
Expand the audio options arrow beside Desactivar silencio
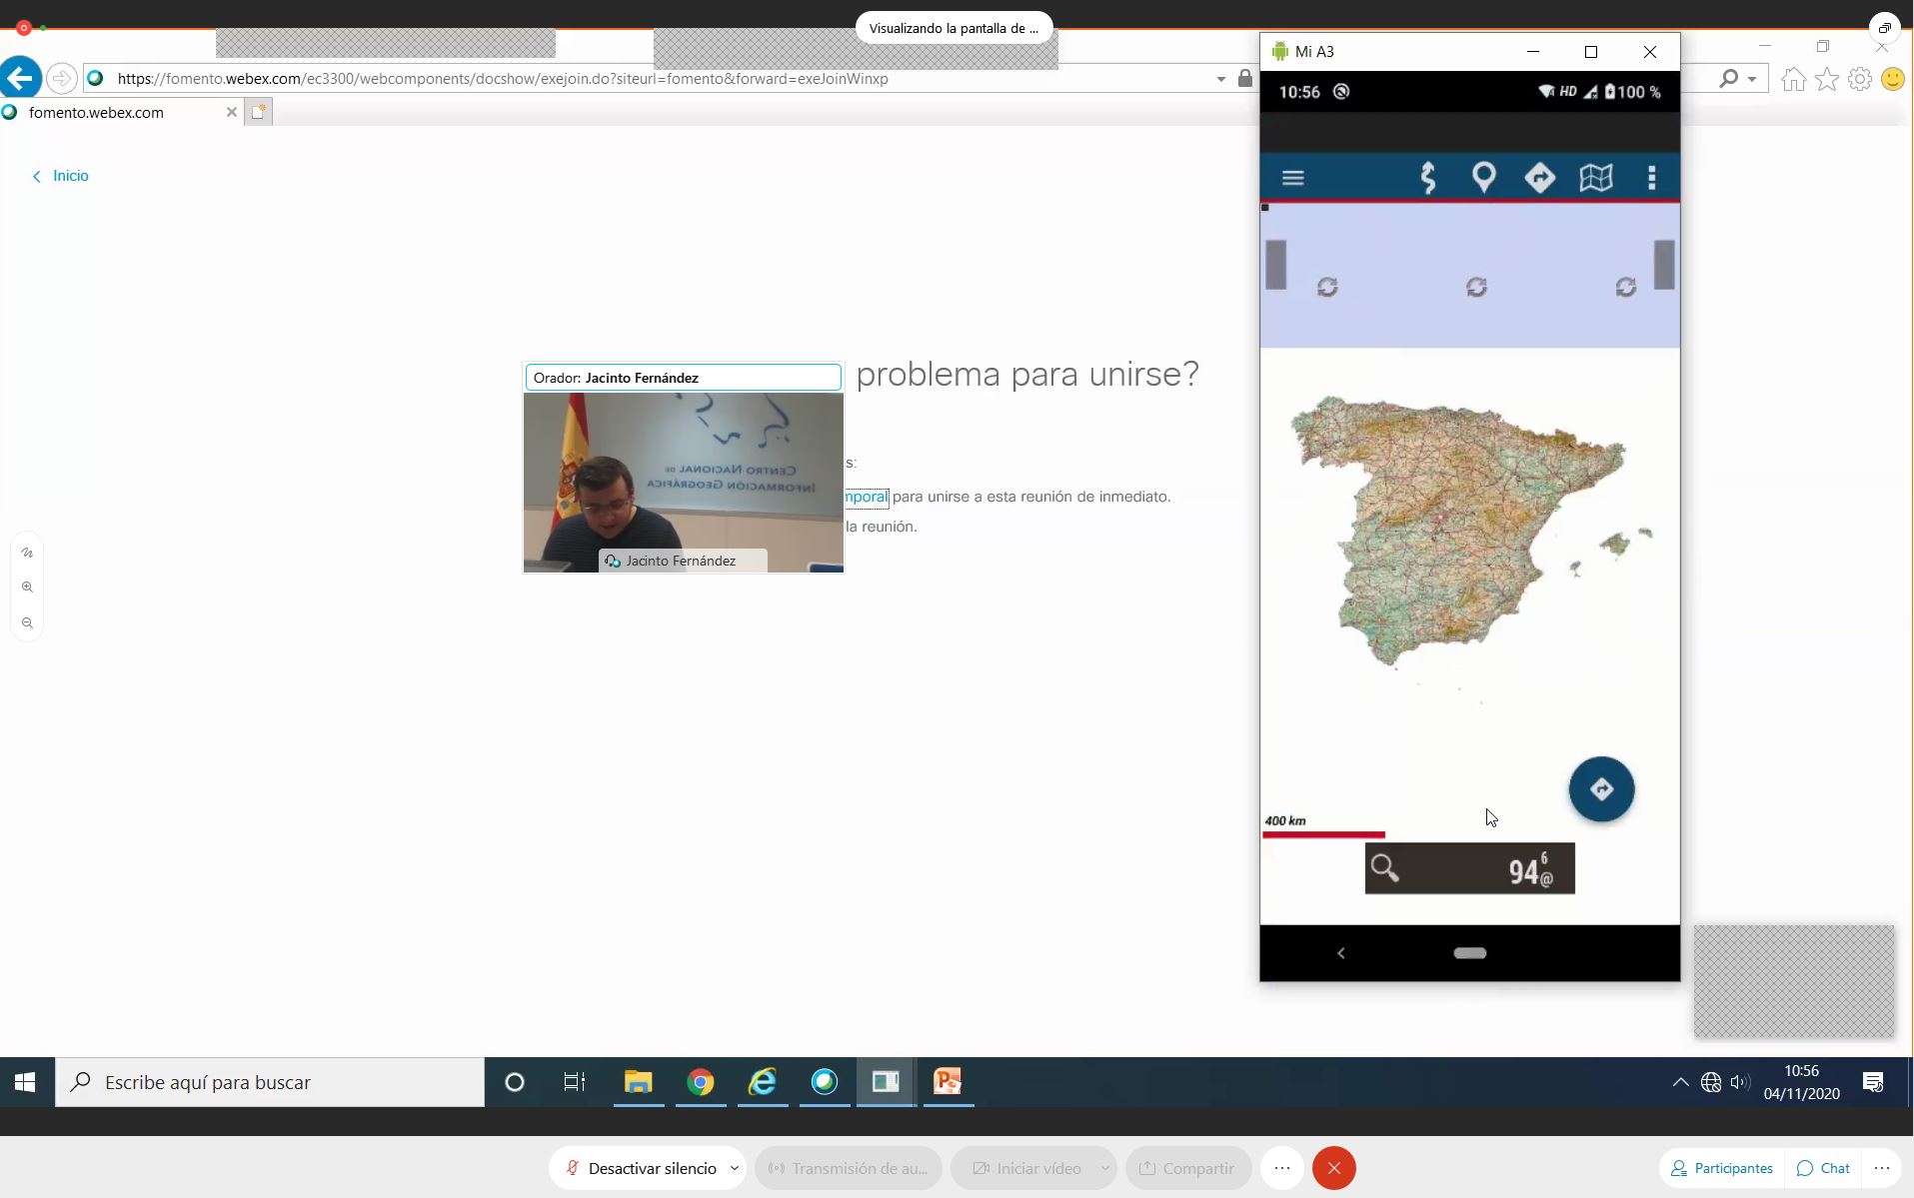pos(735,1168)
